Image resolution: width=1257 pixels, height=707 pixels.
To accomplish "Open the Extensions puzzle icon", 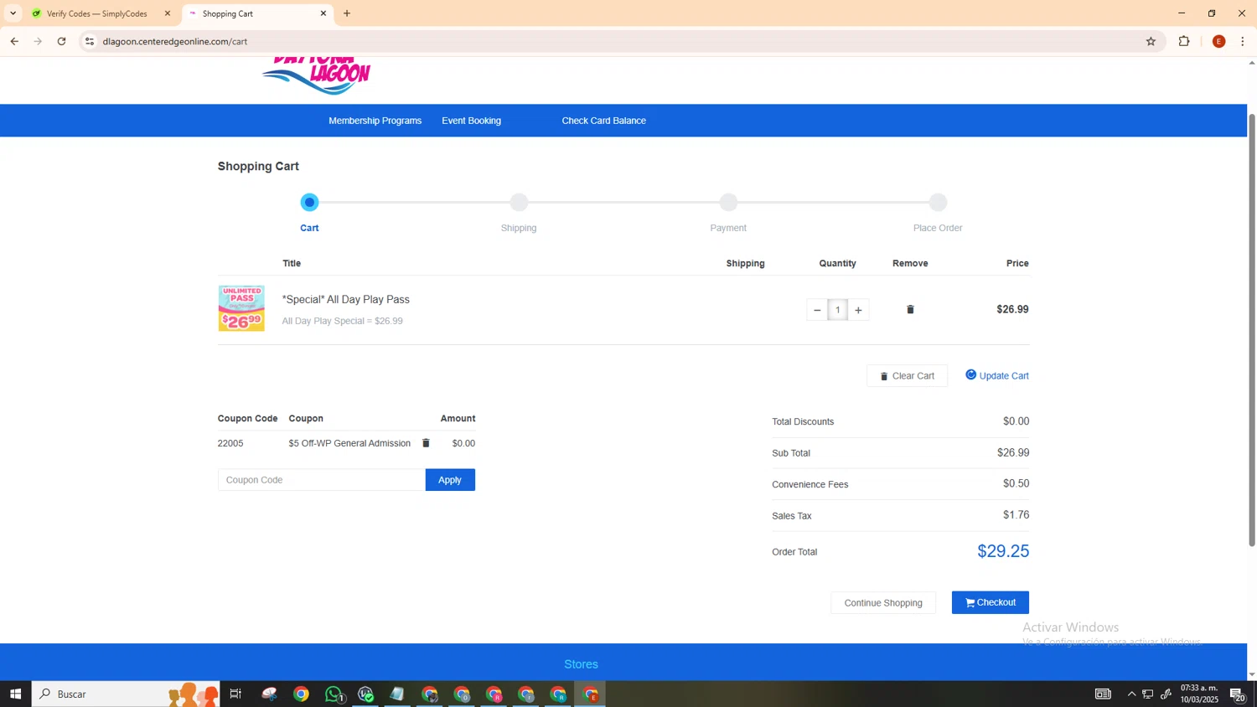I will pyautogui.click(x=1184, y=41).
